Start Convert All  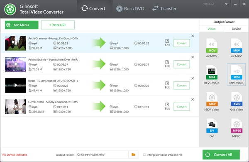coord(221,155)
